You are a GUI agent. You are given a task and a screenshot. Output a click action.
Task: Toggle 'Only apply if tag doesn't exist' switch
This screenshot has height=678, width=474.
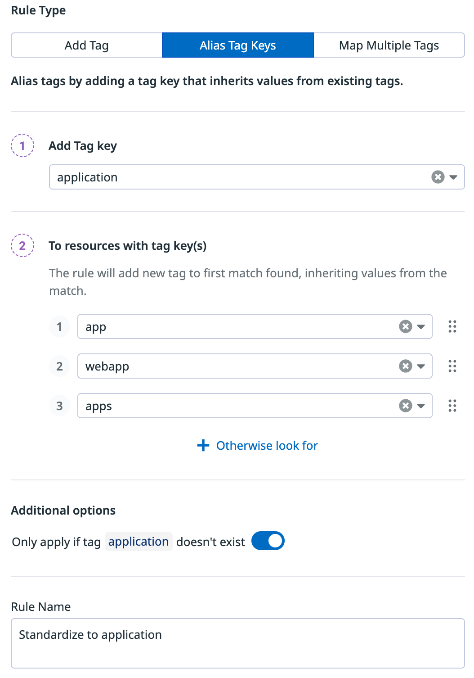click(x=268, y=541)
